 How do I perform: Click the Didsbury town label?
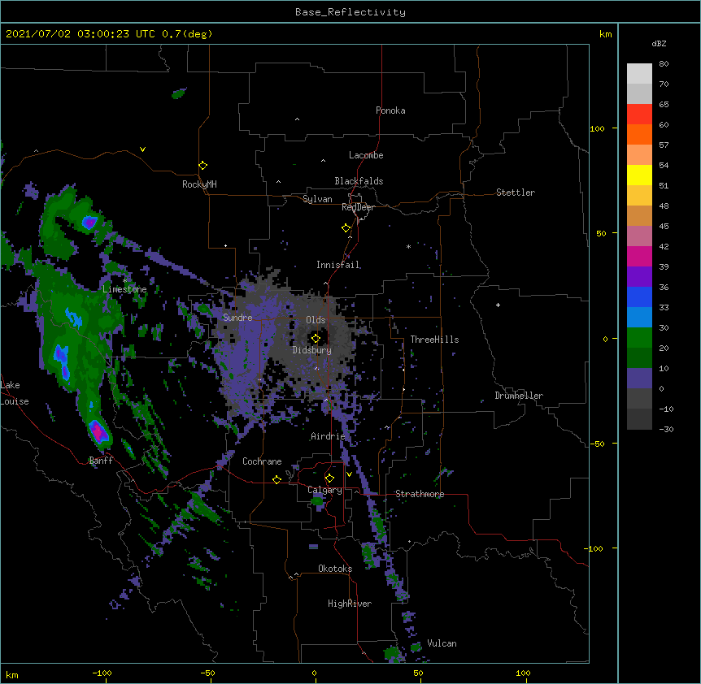tap(311, 350)
